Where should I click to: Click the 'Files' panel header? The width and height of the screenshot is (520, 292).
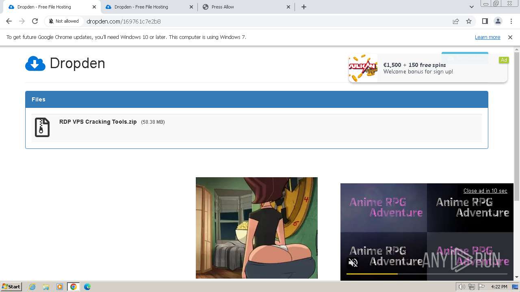point(257,99)
